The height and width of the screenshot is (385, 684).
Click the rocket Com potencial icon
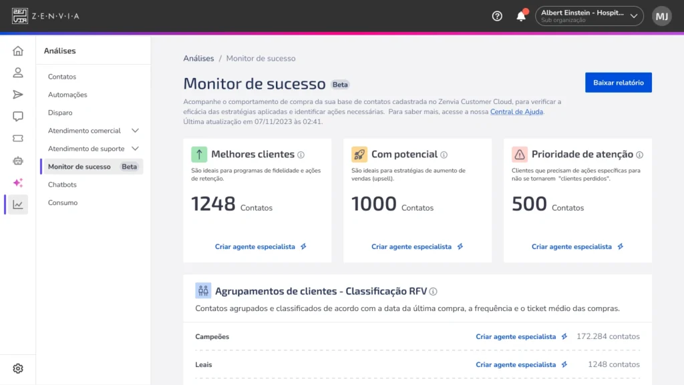359,154
